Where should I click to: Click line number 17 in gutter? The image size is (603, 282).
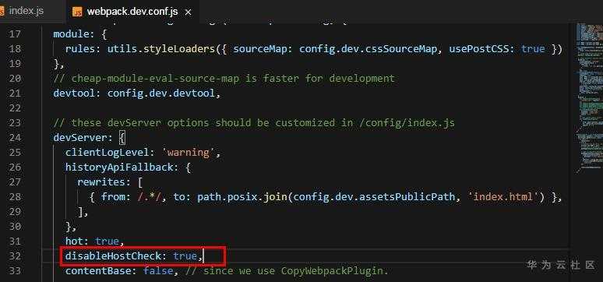pyautogui.click(x=15, y=34)
